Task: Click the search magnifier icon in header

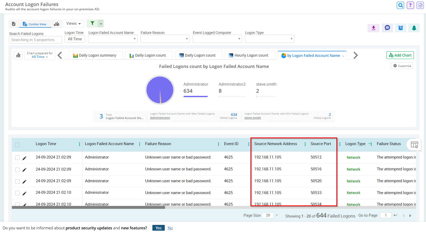Action: click(x=400, y=5)
